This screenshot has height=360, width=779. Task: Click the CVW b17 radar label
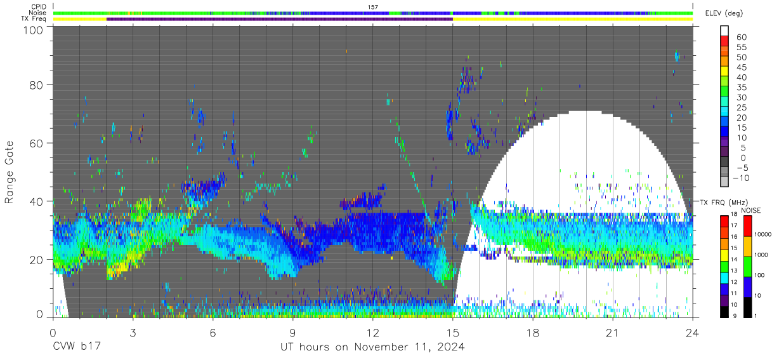[x=76, y=347]
